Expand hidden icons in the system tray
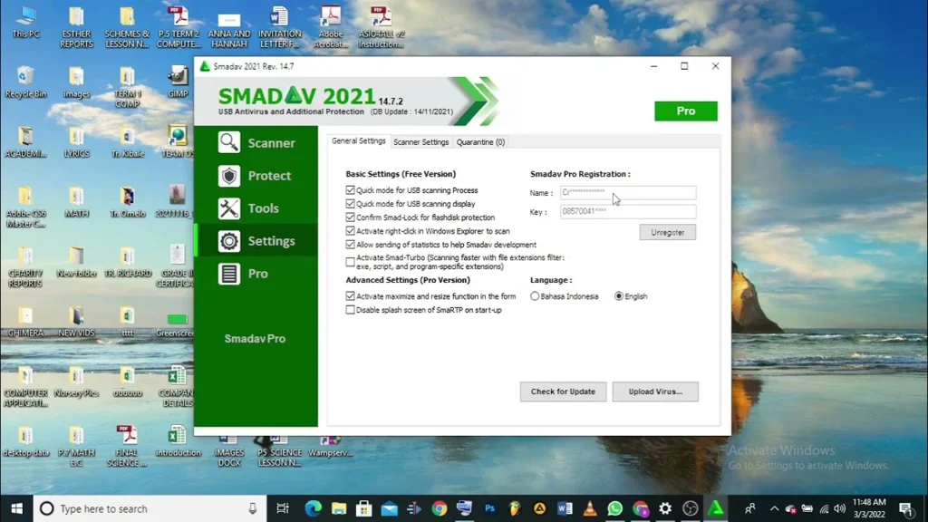Screen dimensions: 928x522 click(x=774, y=508)
